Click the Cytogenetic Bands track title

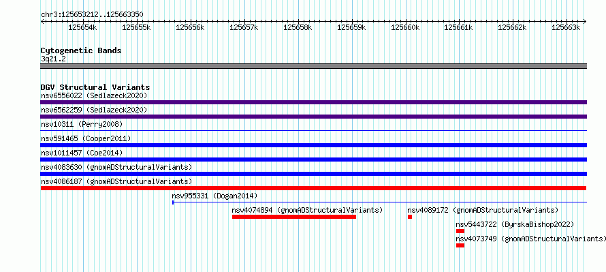pos(81,50)
